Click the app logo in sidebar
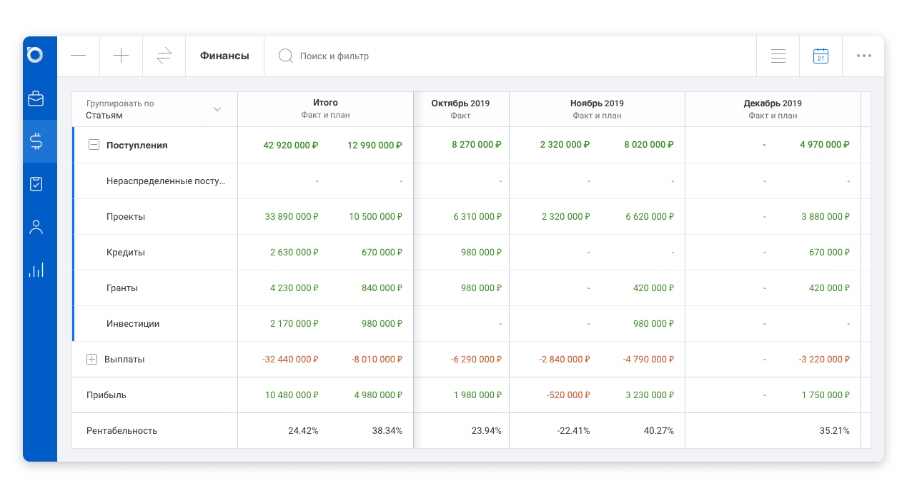907x498 pixels. click(35, 55)
